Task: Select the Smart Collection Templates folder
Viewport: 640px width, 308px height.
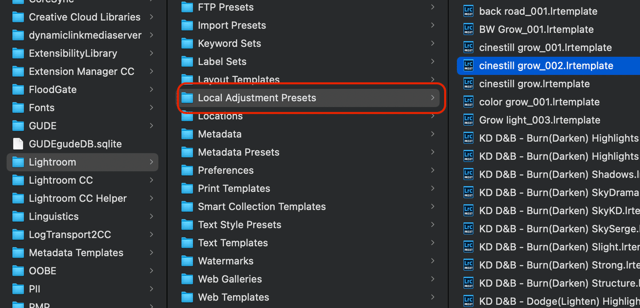Action: click(261, 207)
